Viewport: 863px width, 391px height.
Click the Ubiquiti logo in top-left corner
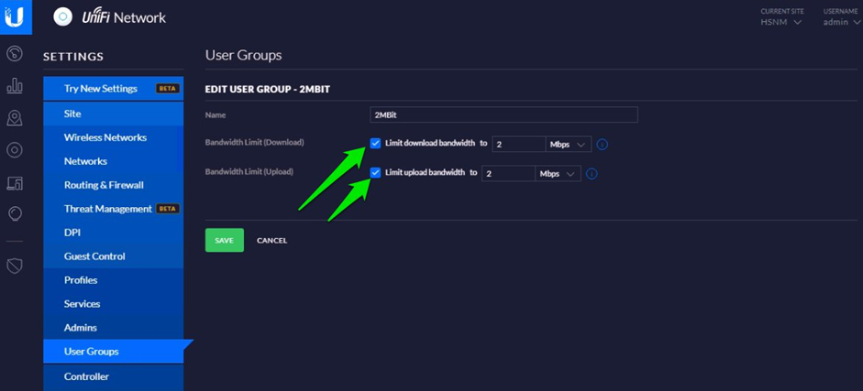15,16
